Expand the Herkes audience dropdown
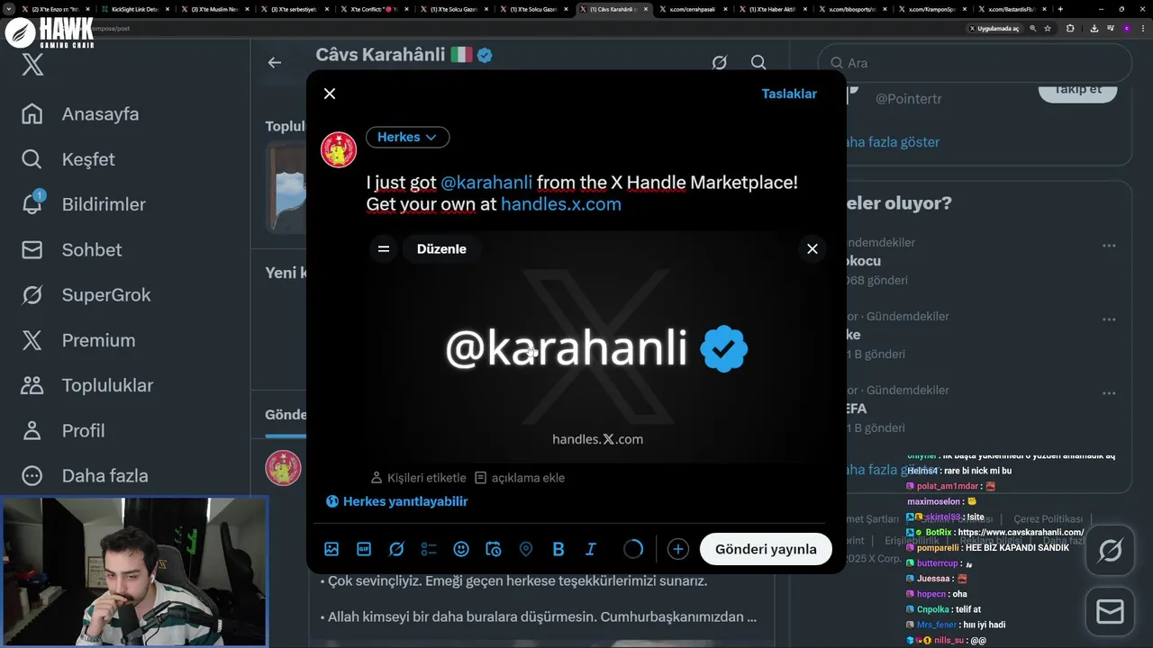 [x=407, y=137]
